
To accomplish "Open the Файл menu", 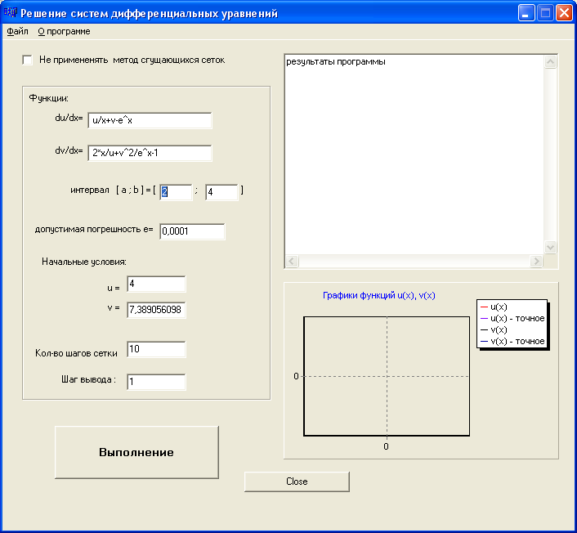I will [17, 31].
